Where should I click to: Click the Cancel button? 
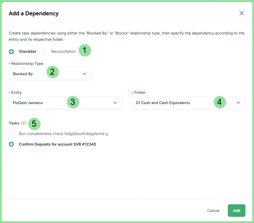coord(213,210)
